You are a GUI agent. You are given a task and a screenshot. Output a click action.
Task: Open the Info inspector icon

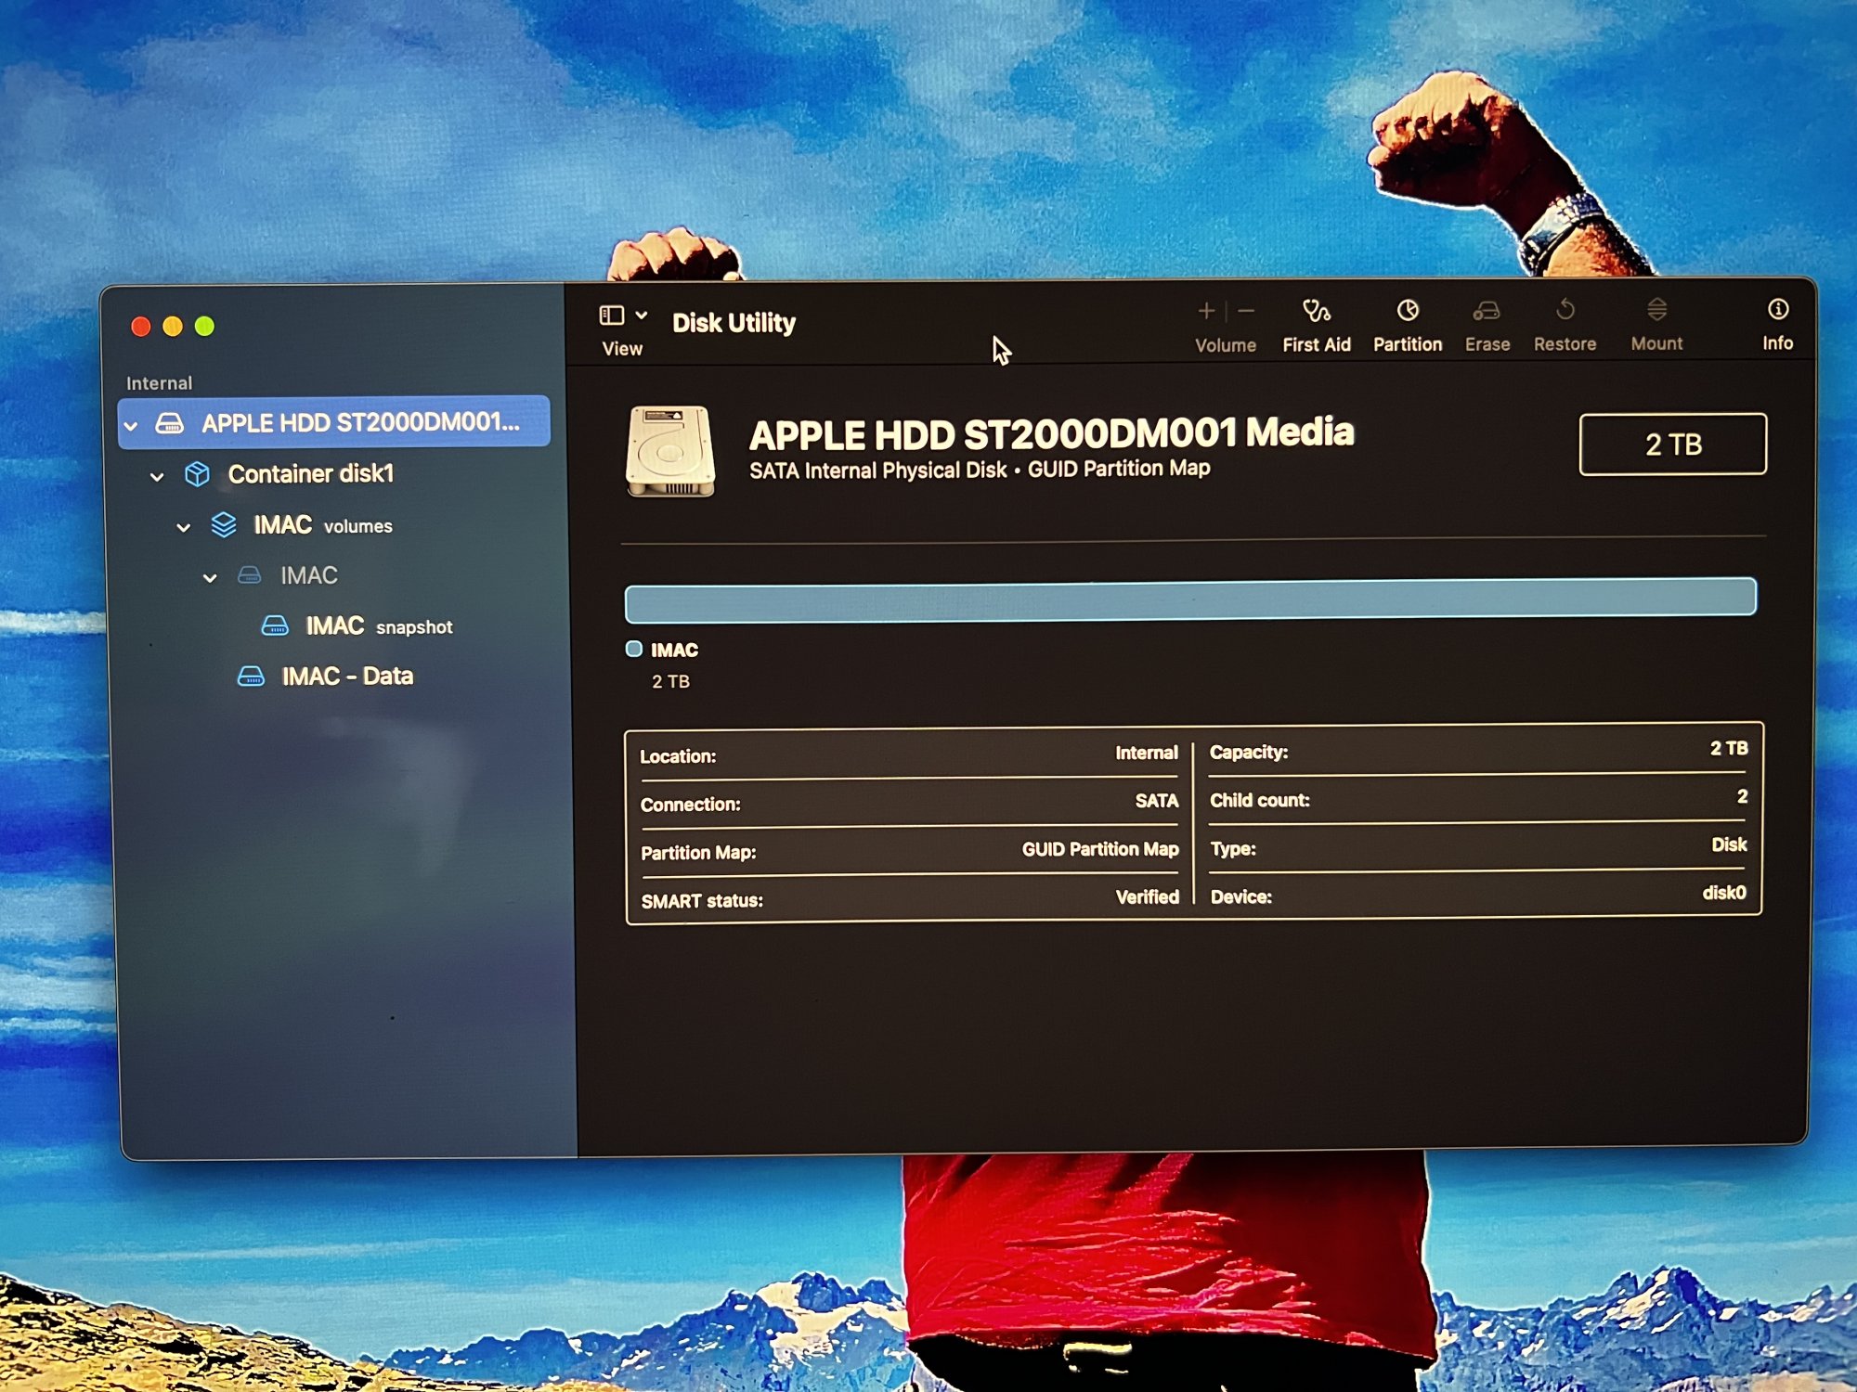coord(1777,310)
